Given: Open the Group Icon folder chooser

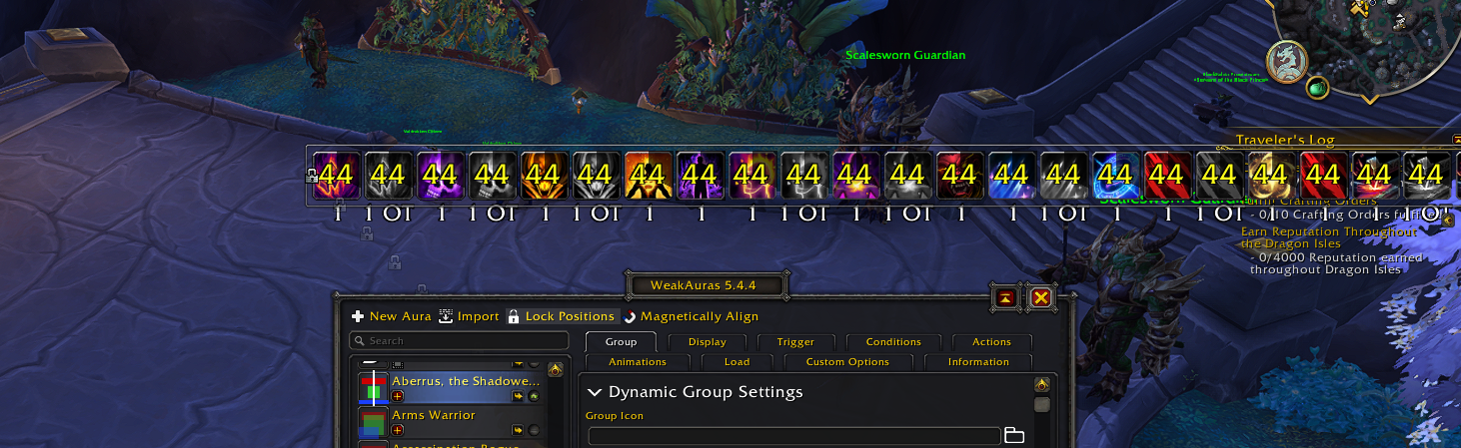Looking at the screenshot, I should click(1014, 435).
